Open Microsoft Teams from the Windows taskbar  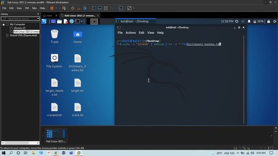(x=71, y=153)
